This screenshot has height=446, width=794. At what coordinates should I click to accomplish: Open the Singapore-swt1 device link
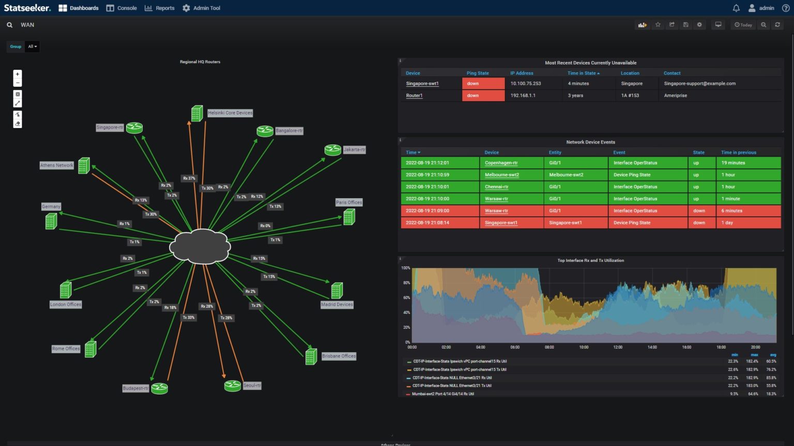[x=422, y=83]
